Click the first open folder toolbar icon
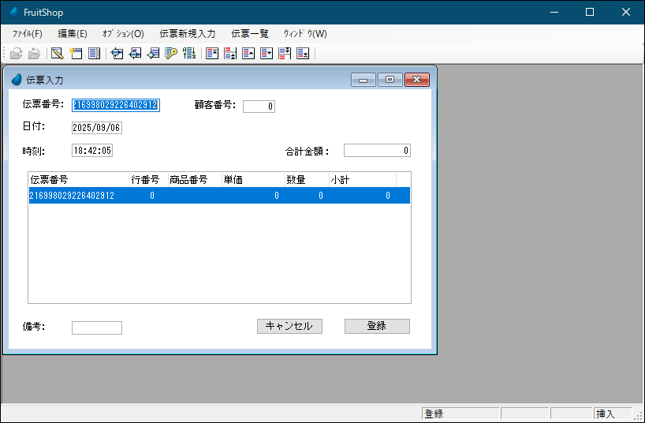The width and height of the screenshot is (645, 423). click(x=16, y=54)
